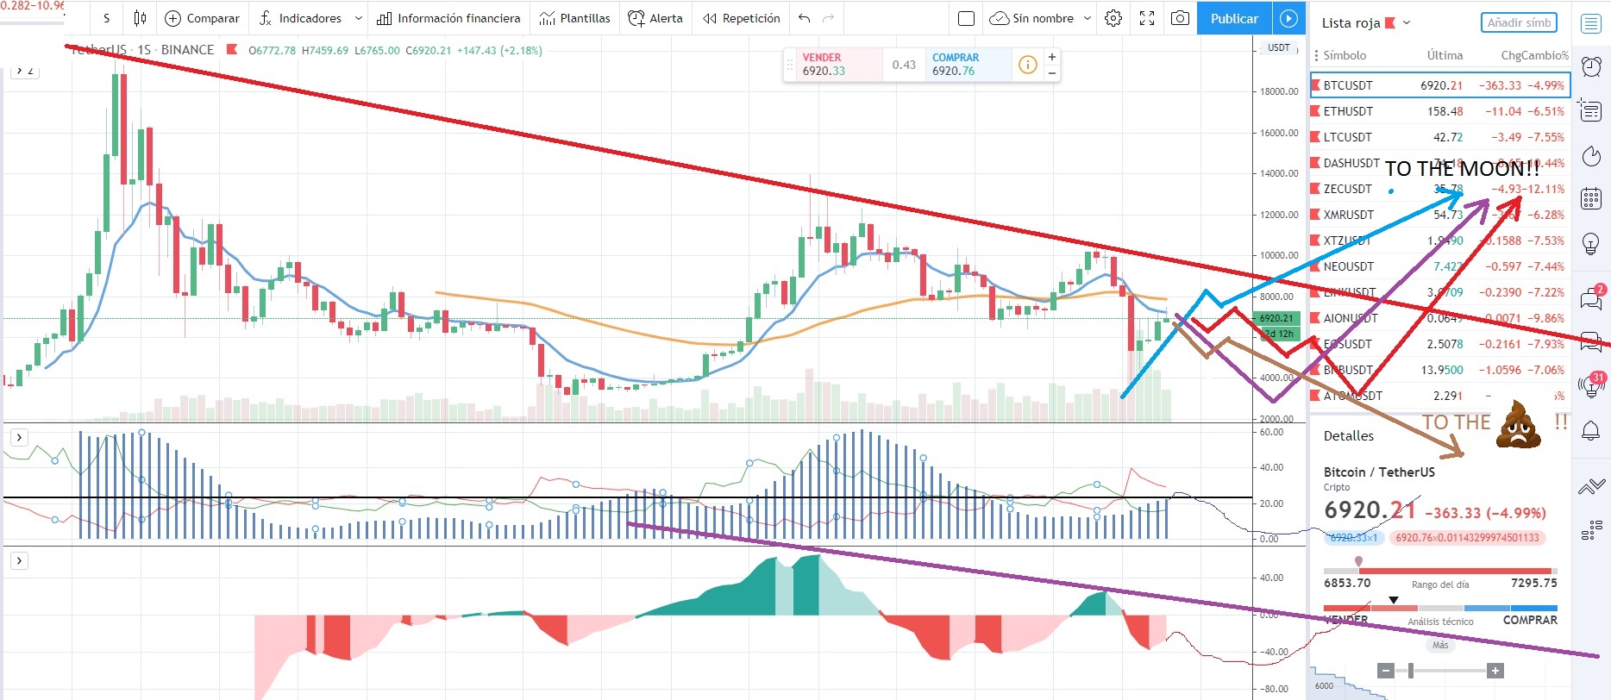The height and width of the screenshot is (700, 1611).
Task: Click the Comparar add-symbol button
Action: pos(202,18)
